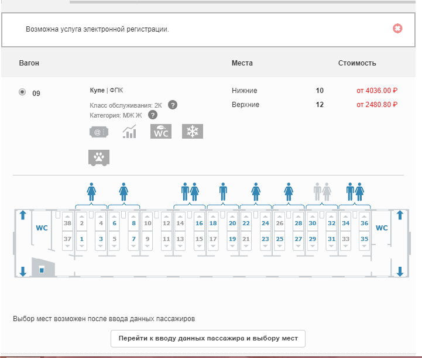Click the dynamic pricing chart icon
This screenshot has height=358, width=422.
click(129, 132)
